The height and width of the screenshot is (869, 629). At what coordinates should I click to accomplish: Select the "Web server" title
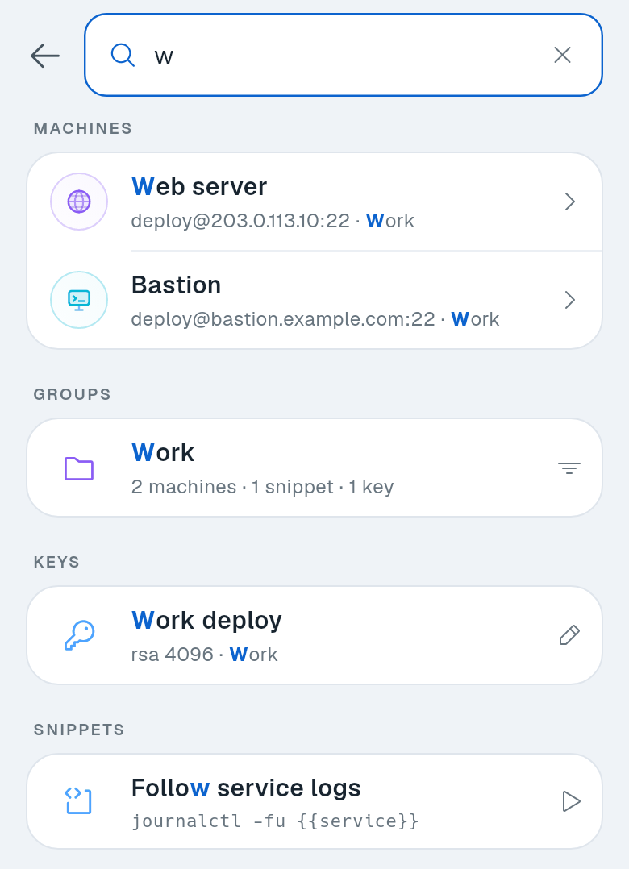[x=199, y=187]
